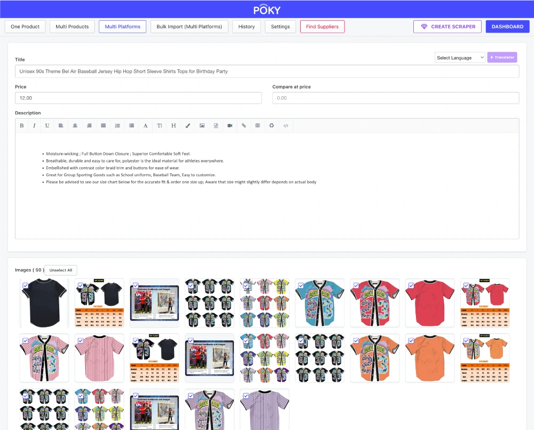Viewport: 534px width, 430px height.
Task: Open the History tab
Action: click(247, 27)
